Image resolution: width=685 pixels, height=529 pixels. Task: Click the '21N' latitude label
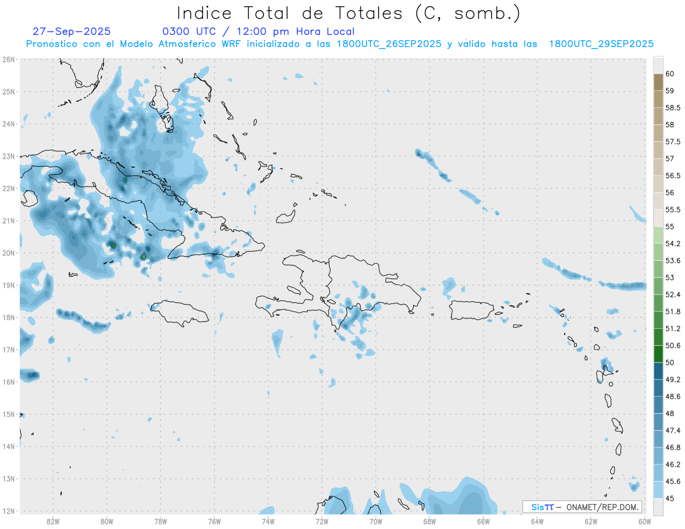pos(9,220)
